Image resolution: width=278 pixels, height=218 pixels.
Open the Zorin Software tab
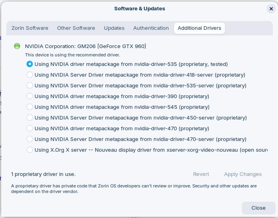pyautogui.click(x=30, y=28)
